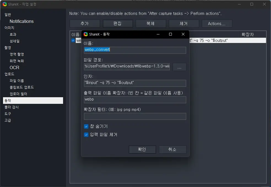Image resolution: width=271 pixels, height=187 pixels.
Task: Click the 이름 field containing webp_convert
Action: click(x=135, y=50)
